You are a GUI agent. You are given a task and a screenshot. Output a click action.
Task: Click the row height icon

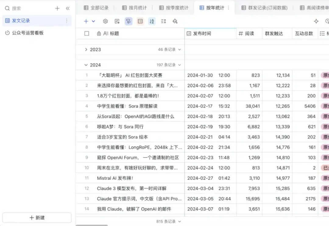164,21
